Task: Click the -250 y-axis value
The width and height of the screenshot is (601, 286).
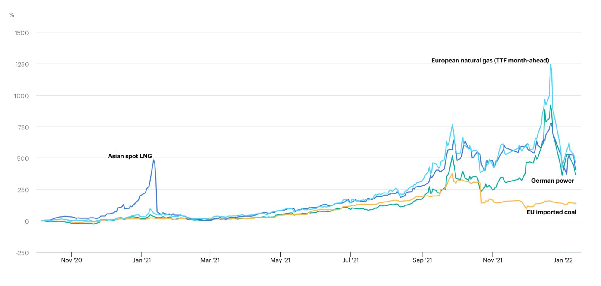Action: point(22,253)
